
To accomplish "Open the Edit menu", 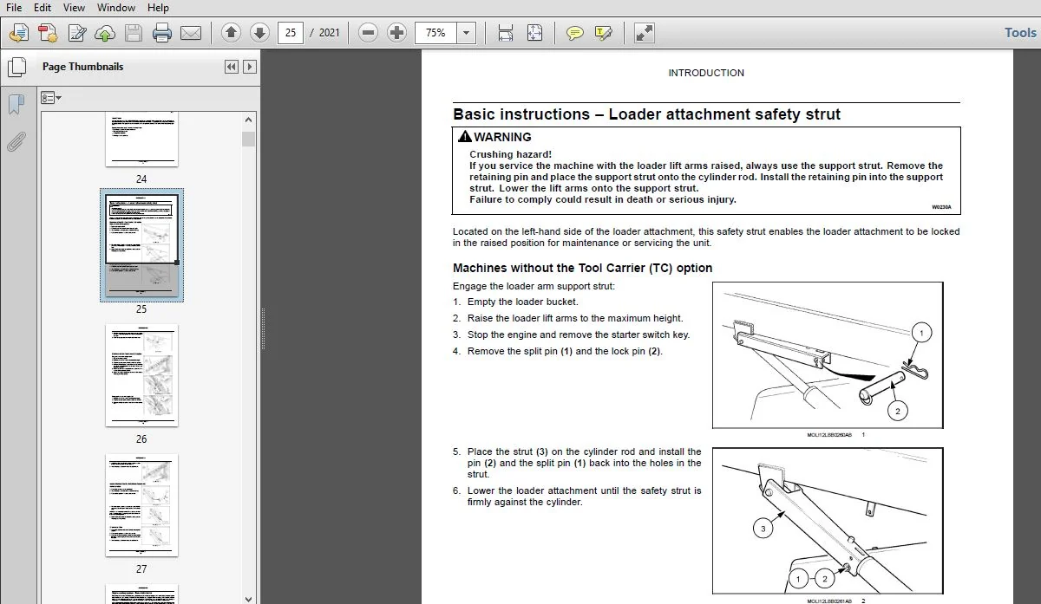I will coord(43,7).
